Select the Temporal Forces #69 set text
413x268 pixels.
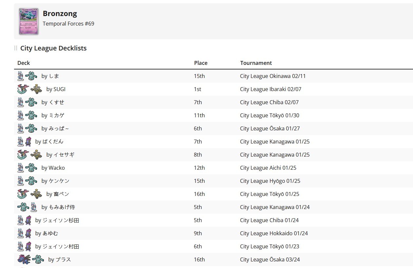click(x=68, y=24)
